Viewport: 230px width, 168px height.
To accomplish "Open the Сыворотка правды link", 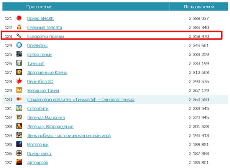I will pyautogui.click(x=46, y=36).
